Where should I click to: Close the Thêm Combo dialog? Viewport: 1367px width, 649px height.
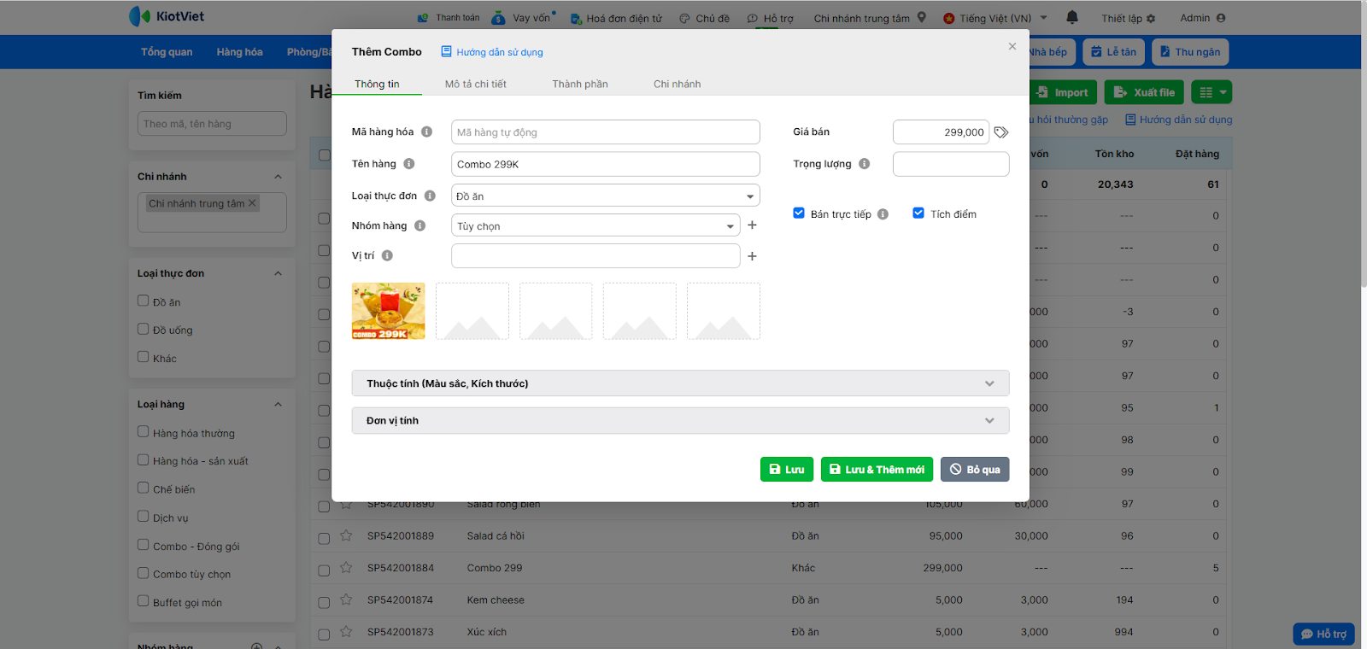(1012, 46)
